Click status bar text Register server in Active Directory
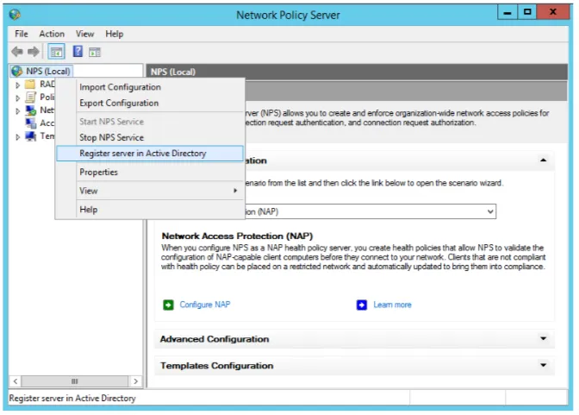 coord(72,398)
